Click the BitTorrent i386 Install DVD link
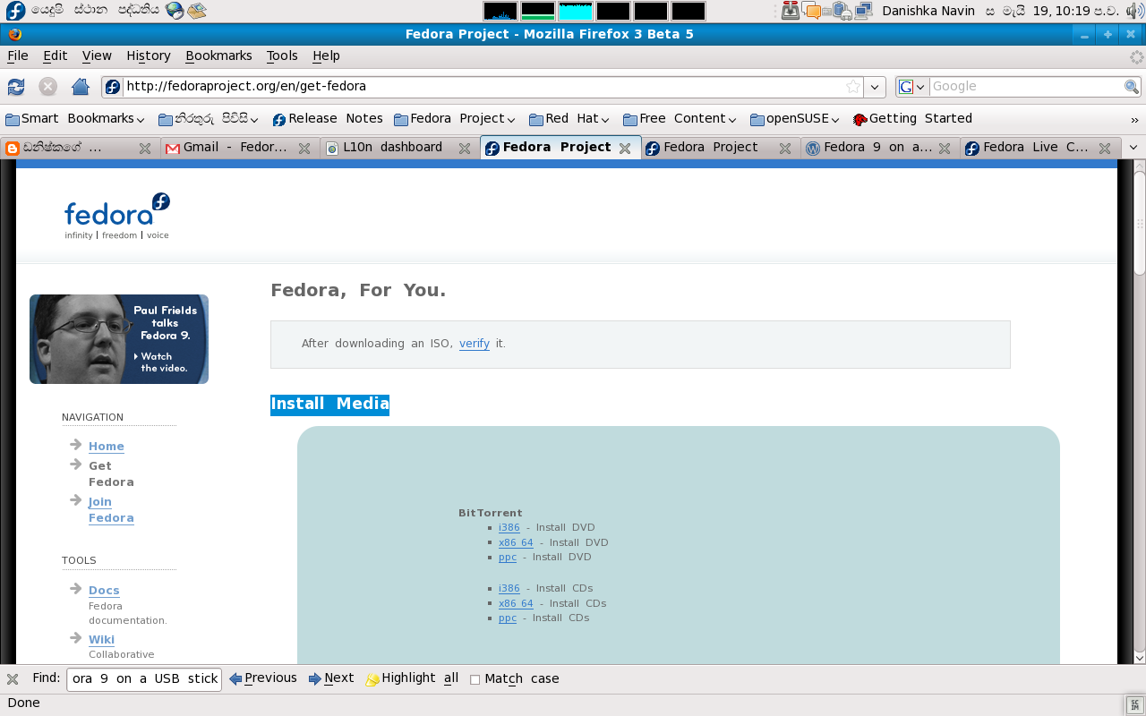The width and height of the screenshot is (1146, 716). coord(509,528)
